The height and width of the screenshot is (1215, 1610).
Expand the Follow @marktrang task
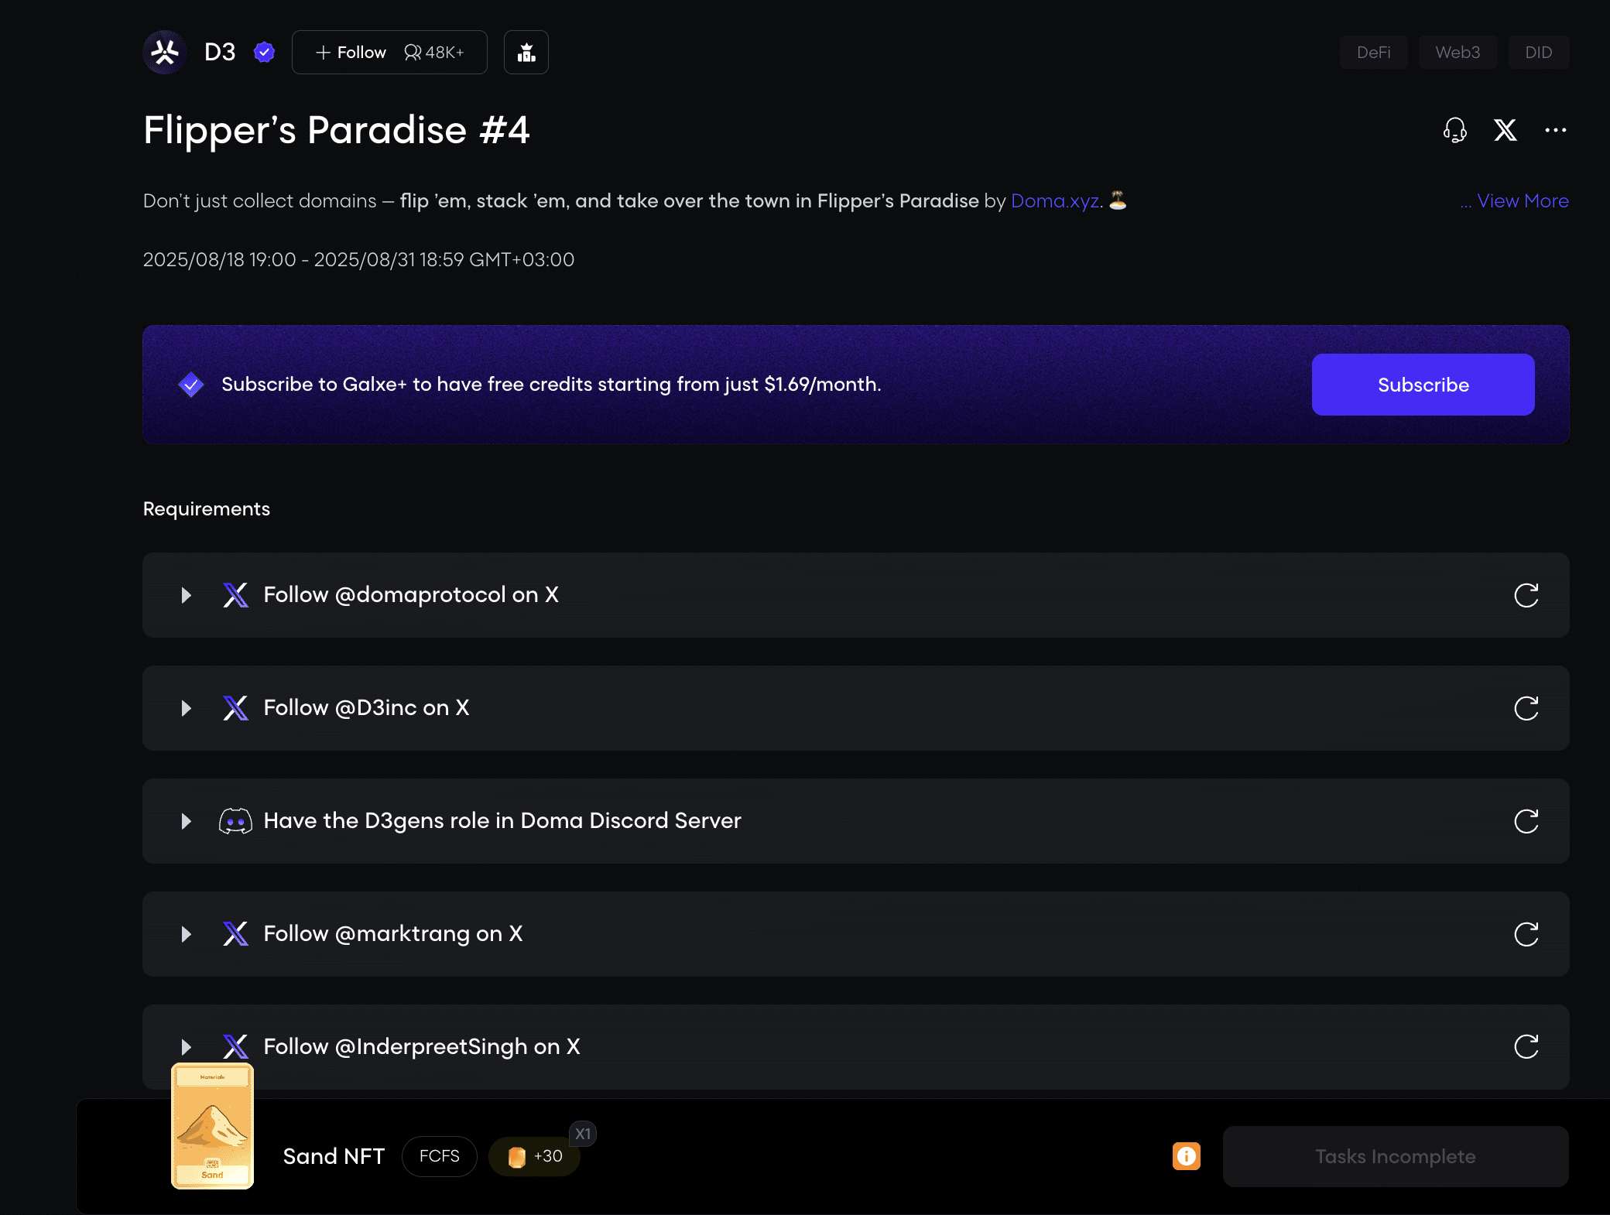(186, 934)
